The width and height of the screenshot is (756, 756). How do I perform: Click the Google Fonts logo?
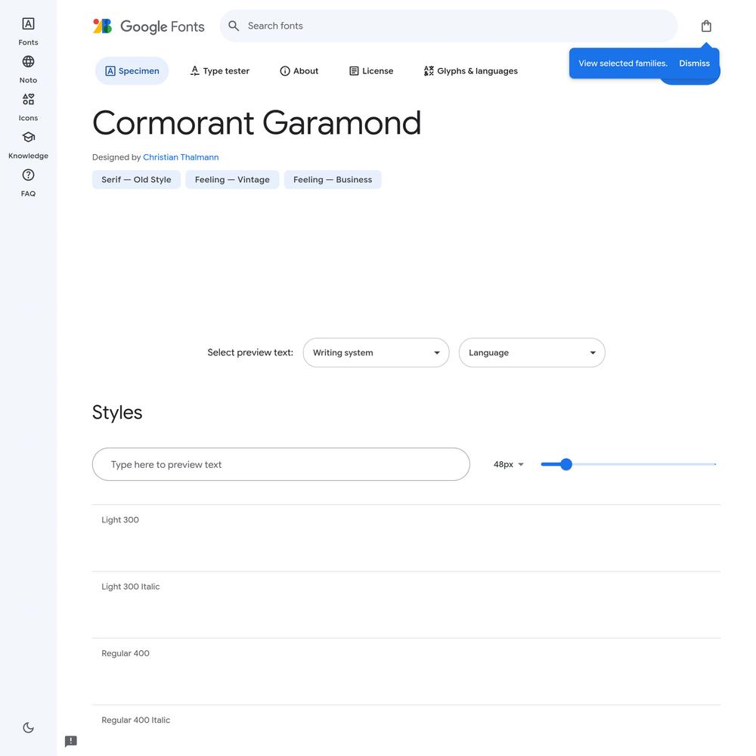click(x=149, y=26)
